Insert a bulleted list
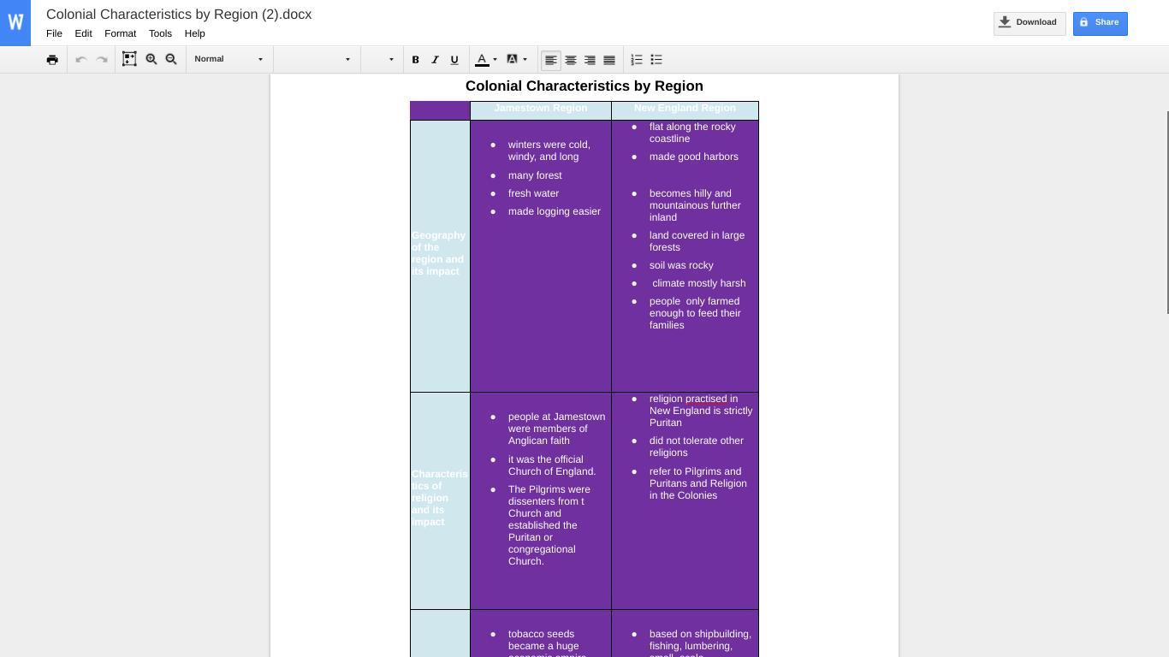 (656, 60)
